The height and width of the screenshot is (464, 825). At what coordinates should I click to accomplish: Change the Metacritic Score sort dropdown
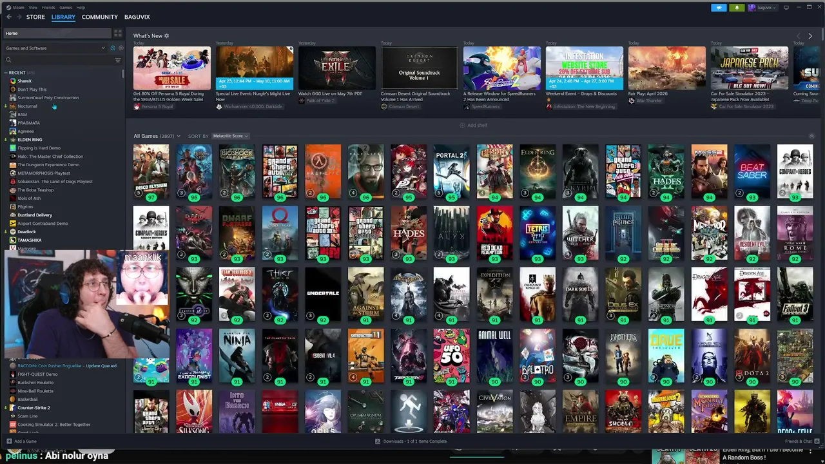coord(230,136)
